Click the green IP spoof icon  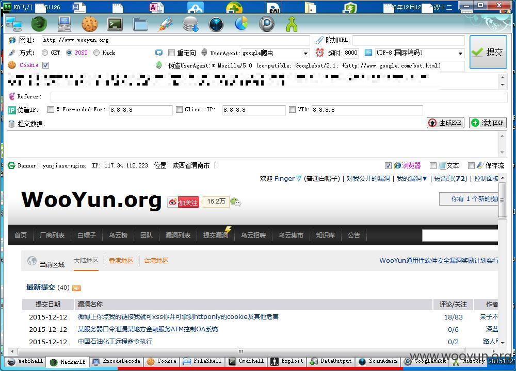(11, 110)
